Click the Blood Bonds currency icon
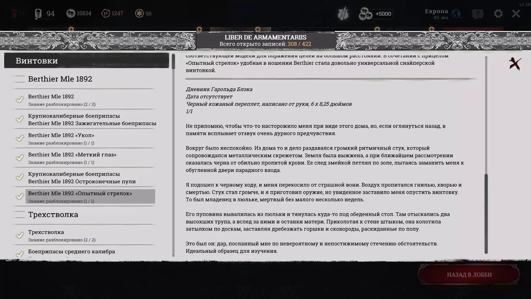 point(106,13)
